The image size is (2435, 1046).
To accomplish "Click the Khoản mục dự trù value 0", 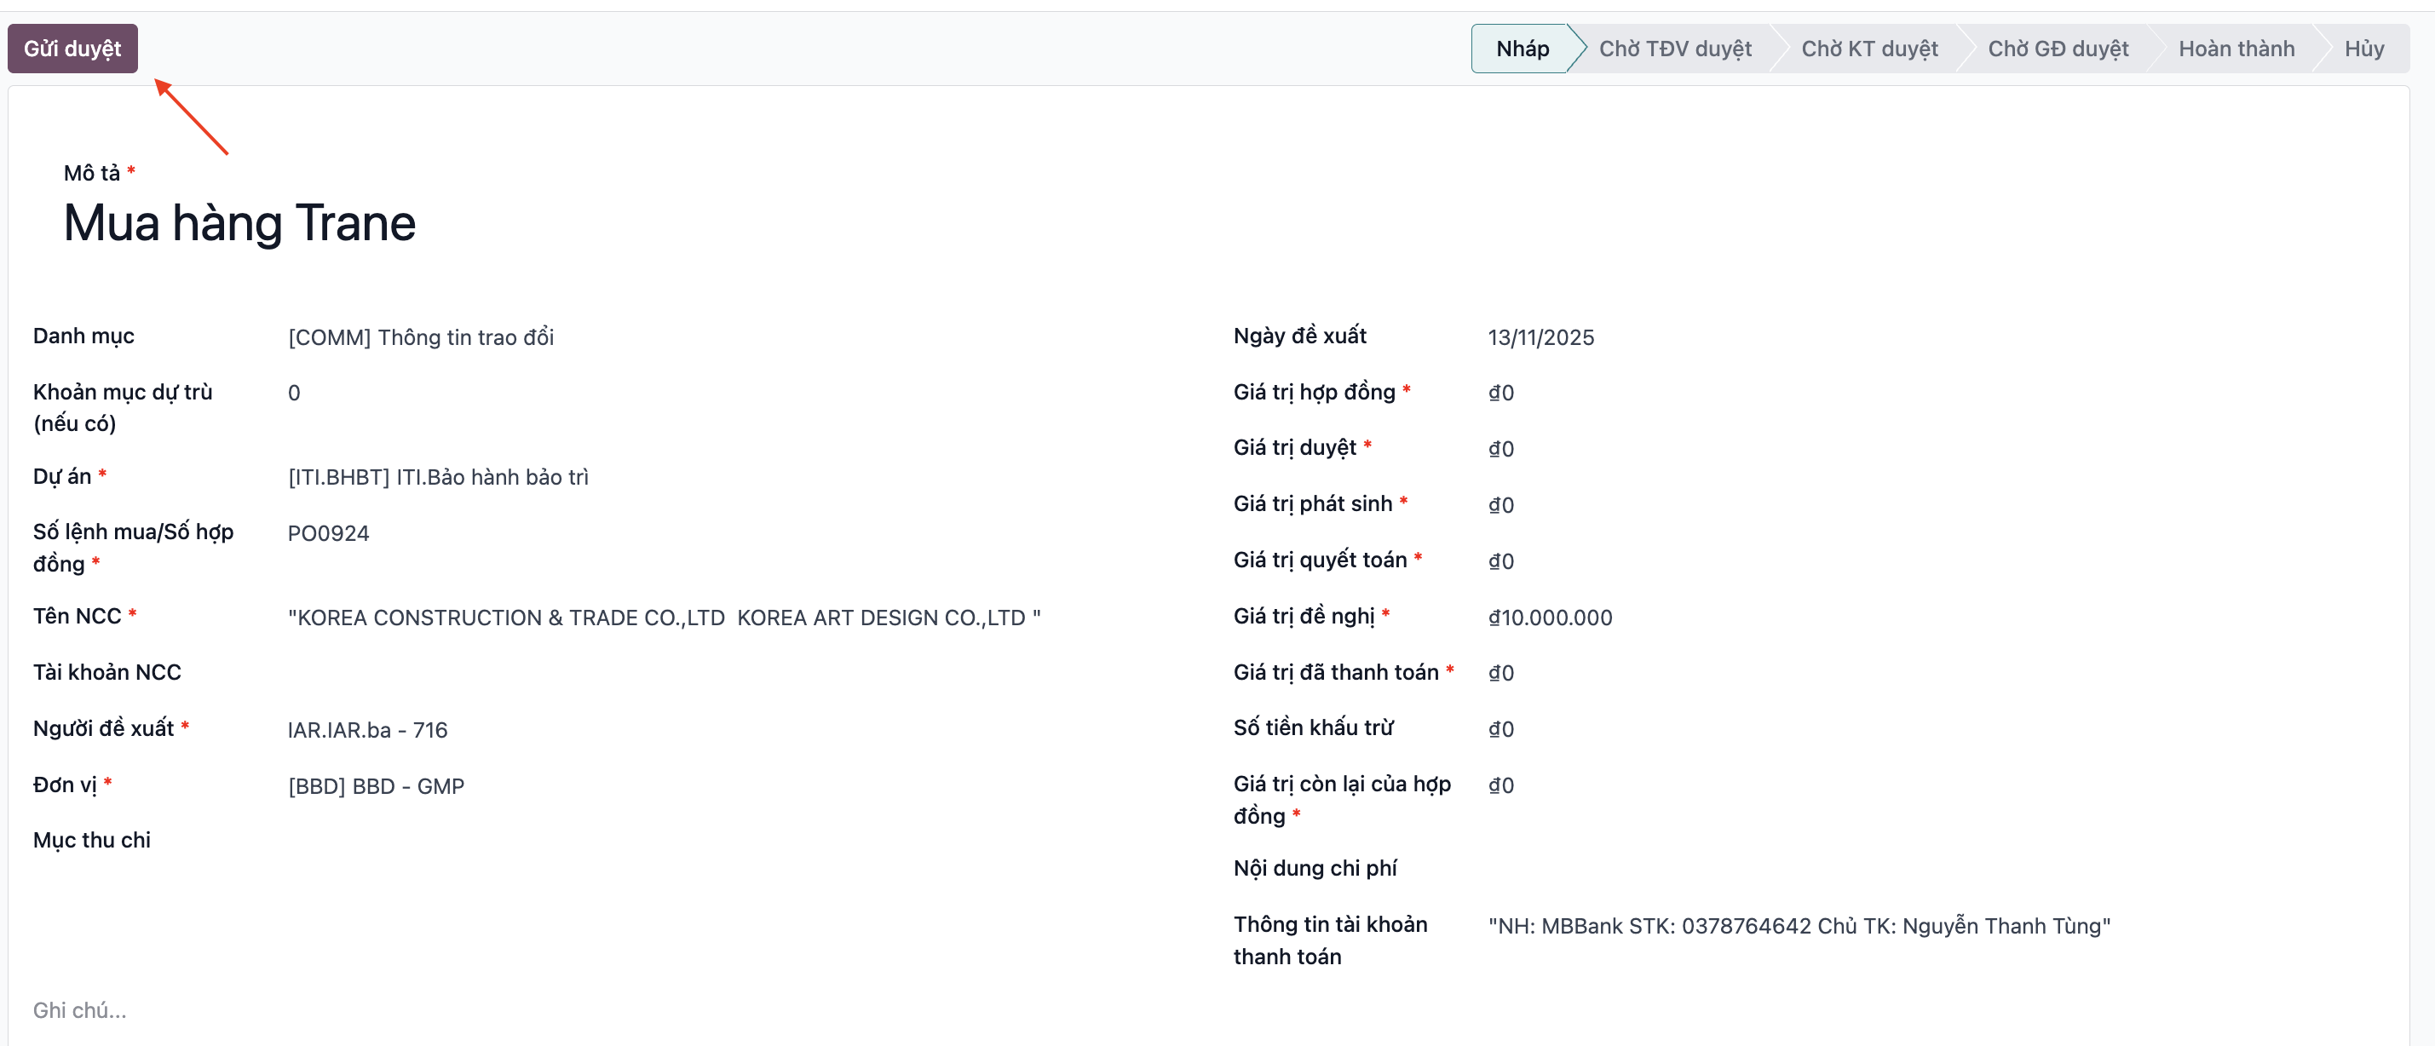I will [x=294, y=393].
